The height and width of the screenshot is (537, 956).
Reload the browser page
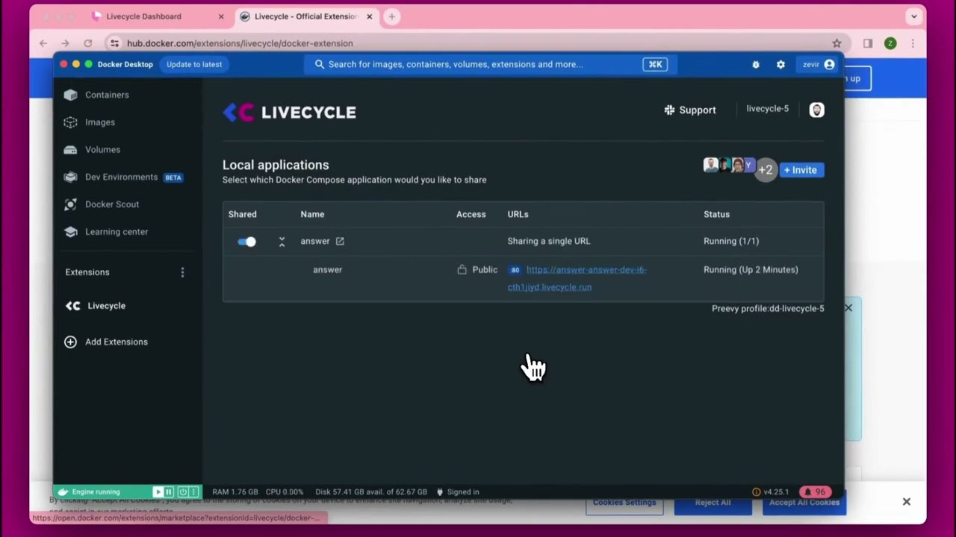coord(88,43)
